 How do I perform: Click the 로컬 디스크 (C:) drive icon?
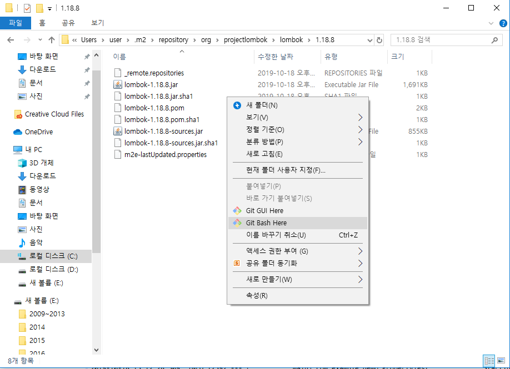[22, 256]
